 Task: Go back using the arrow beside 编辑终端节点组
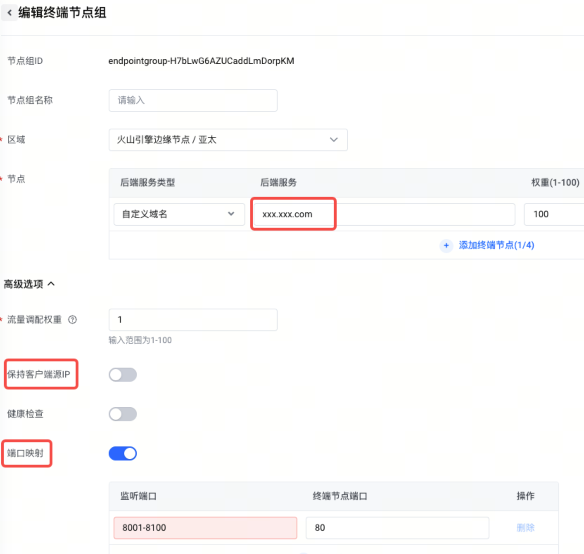(x=9, y=13)
